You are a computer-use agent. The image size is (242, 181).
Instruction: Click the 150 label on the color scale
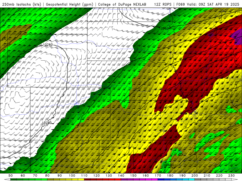(x=133, y=176)
